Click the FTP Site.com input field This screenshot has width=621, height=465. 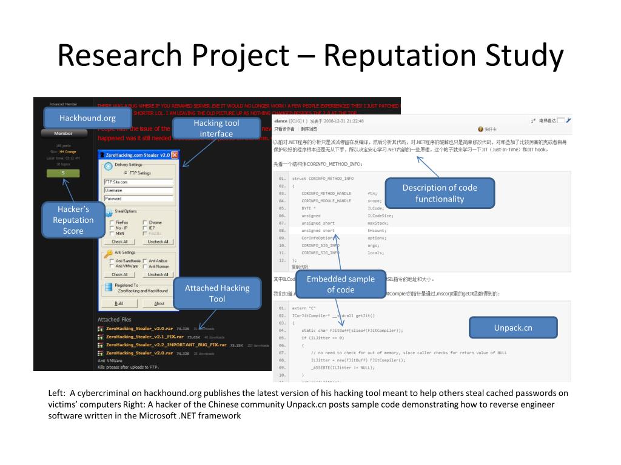tap(139, 182)
